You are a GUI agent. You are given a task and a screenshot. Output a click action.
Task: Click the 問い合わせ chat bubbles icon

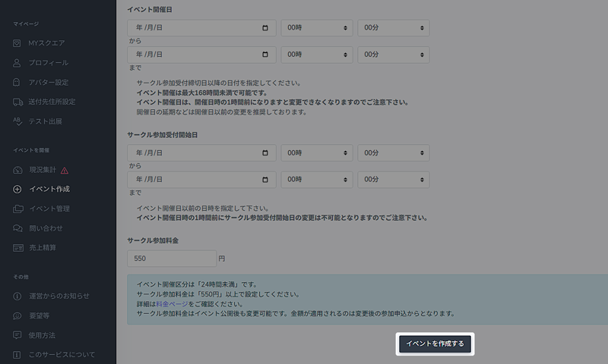[x=17, y=228]
